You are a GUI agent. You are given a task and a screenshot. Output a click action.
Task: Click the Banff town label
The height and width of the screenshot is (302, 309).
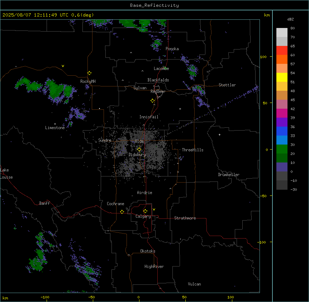(44, 203)
